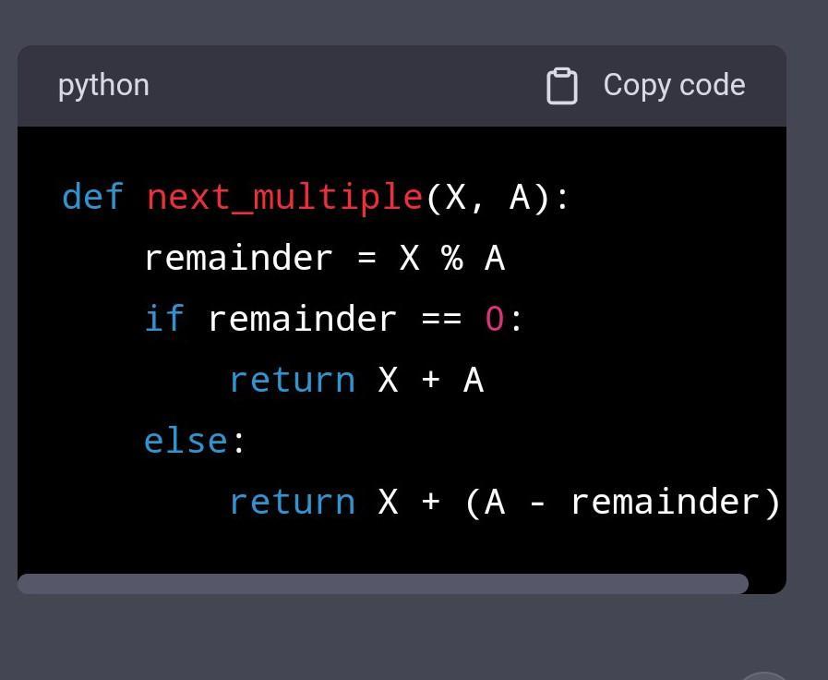Click the else keyword
The height and width of the screenshot is (680, 828).
coord(186,441)
